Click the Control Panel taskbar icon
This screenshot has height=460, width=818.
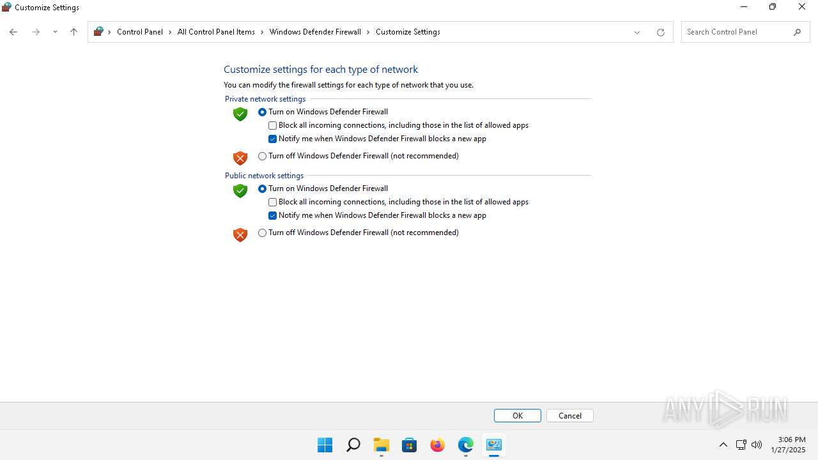click(494, 445)
